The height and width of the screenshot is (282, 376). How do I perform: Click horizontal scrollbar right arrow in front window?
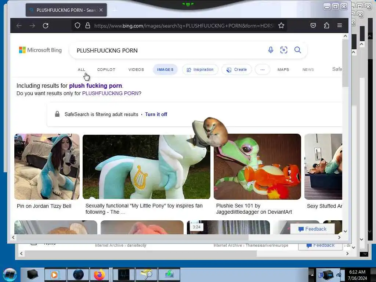[x=339, y=238]
